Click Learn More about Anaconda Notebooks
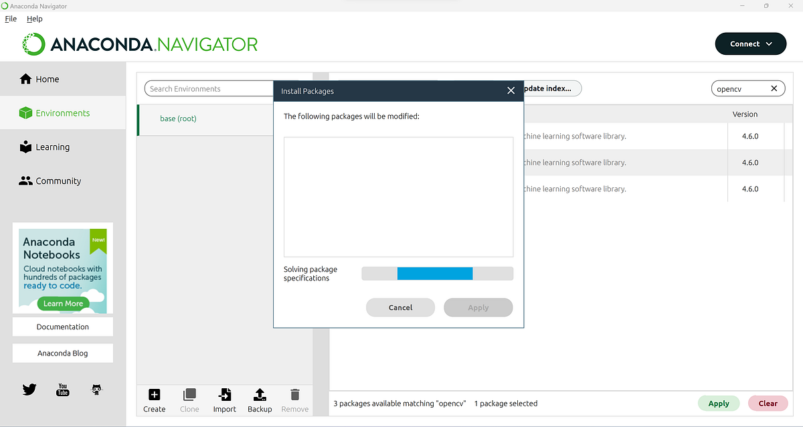The height and width of the screenshot is (427, 803). [62, 303]
